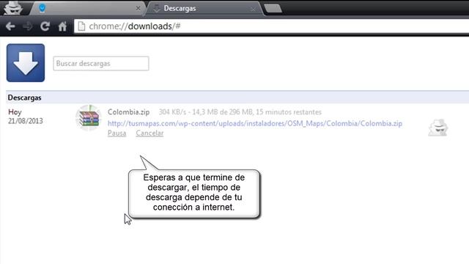The height and width of the screenshot is (264, 469).
Task: Click the incognito icon beside the download
Action: click(x=437, y=128)
